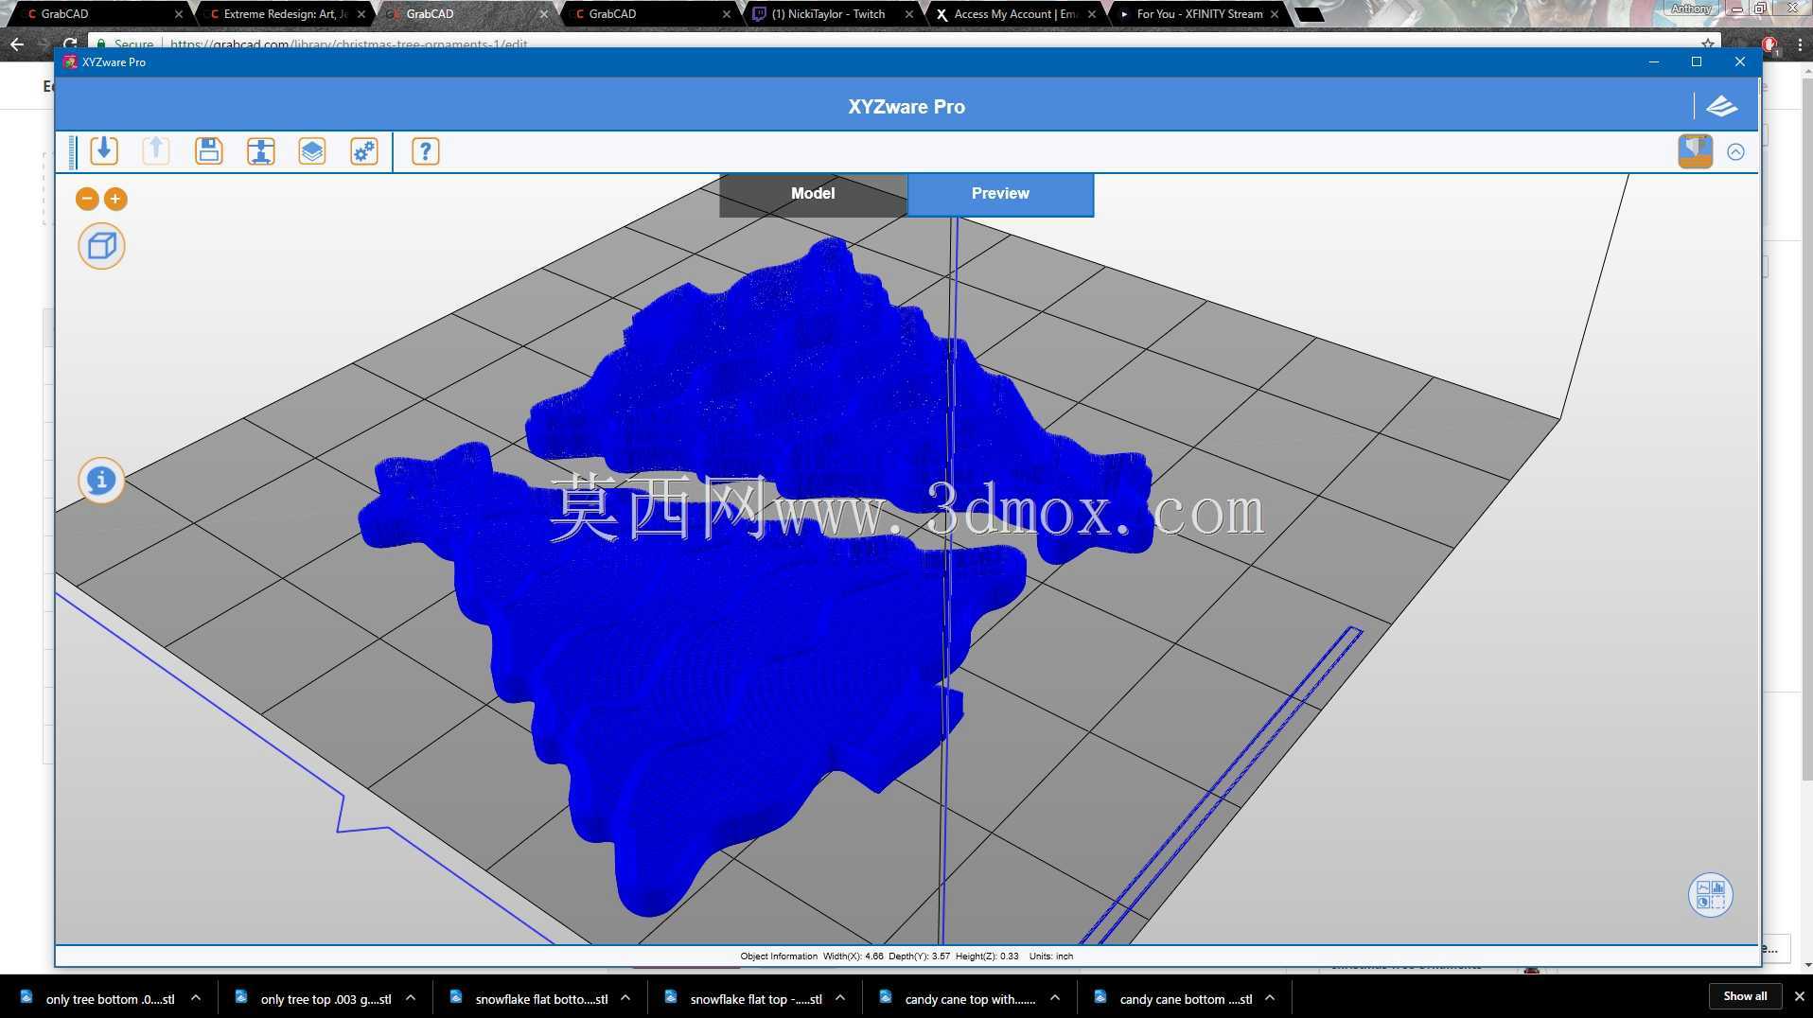Click Show all downloads button

(x=1745, y=996)
